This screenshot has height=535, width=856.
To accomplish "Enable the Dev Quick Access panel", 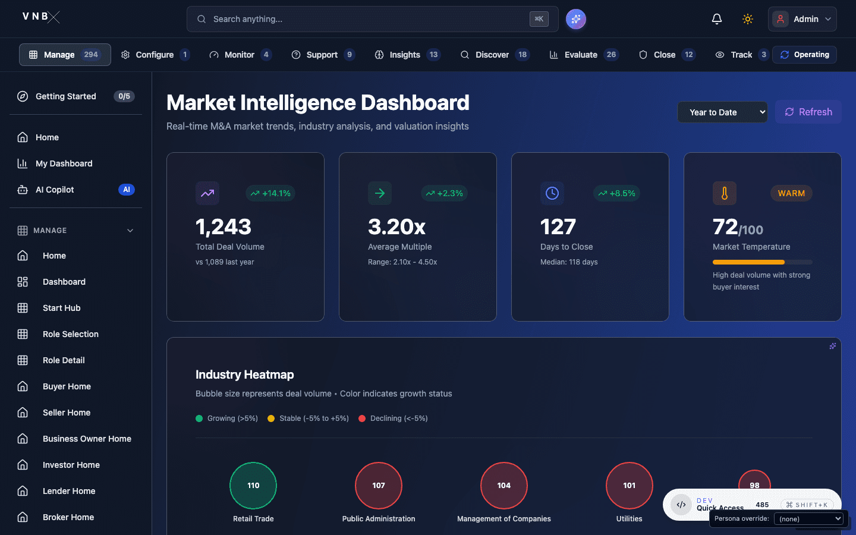I will [681, 504].
